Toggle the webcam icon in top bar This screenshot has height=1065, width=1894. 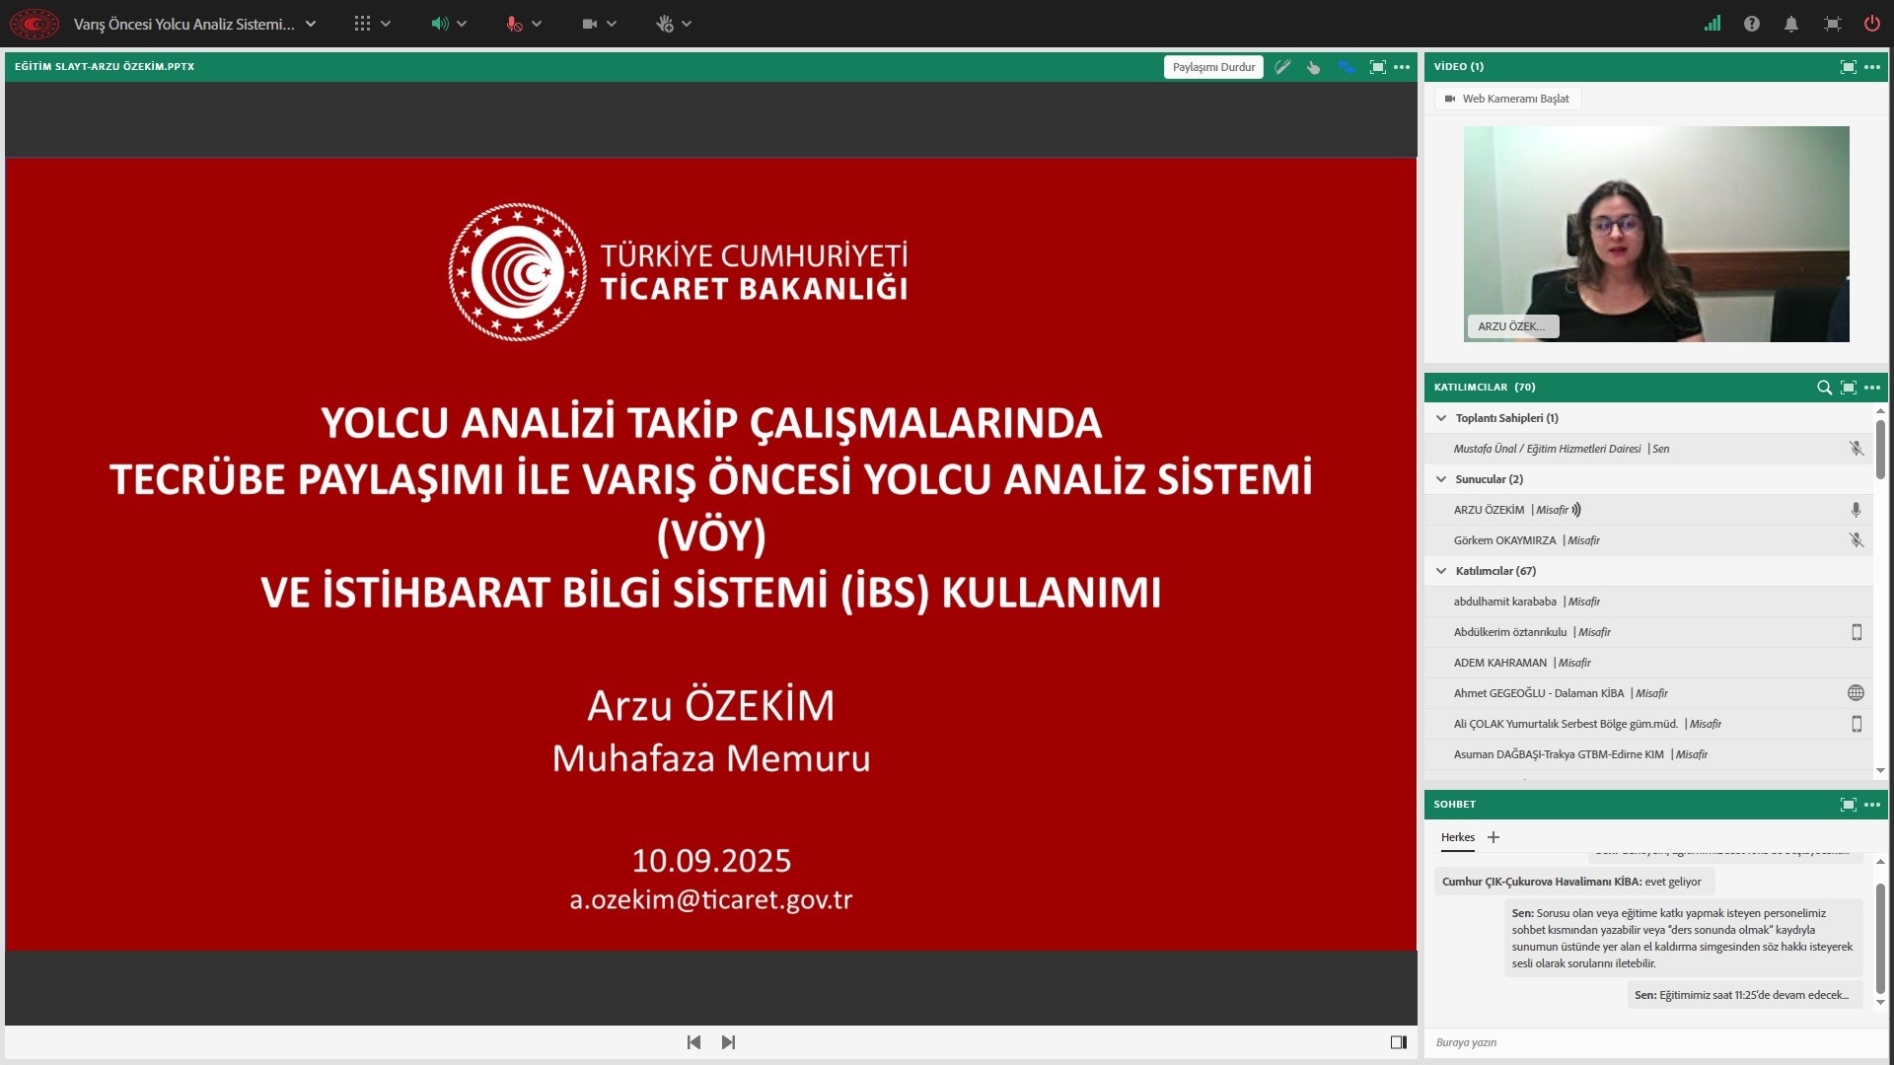click(x=590, y=24)
